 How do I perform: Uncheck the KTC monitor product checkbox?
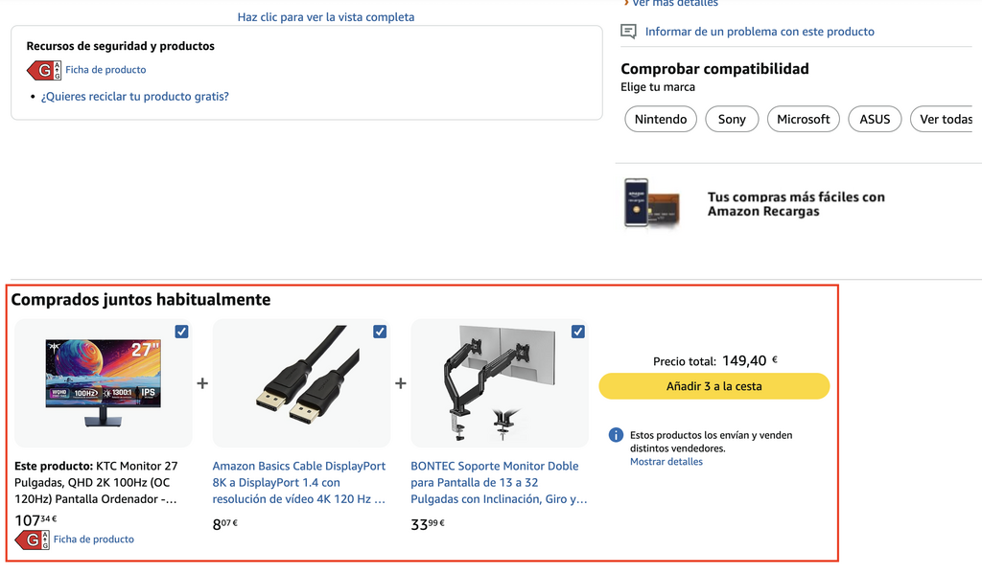(x=181, y=331)
